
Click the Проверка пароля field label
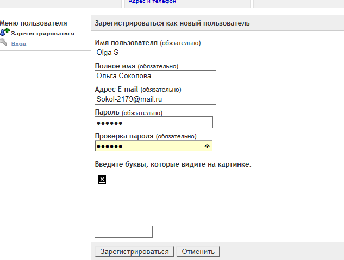point(124,136)
